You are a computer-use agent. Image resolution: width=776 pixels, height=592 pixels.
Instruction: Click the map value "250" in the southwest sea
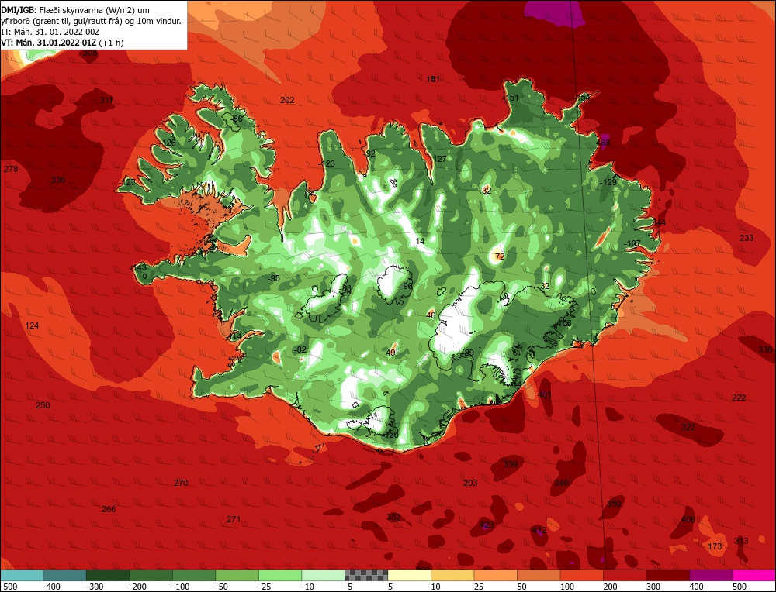pyautogui.click(x=43, y=405)
